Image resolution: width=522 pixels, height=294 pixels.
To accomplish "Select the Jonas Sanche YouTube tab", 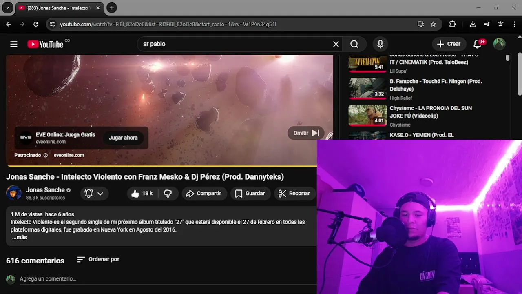I will 60,8.
